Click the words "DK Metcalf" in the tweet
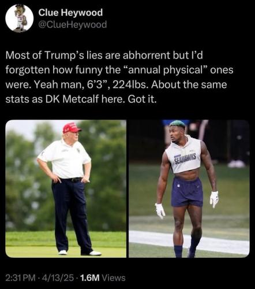Screen dimensions: 255x289 (x=72, y=99)
